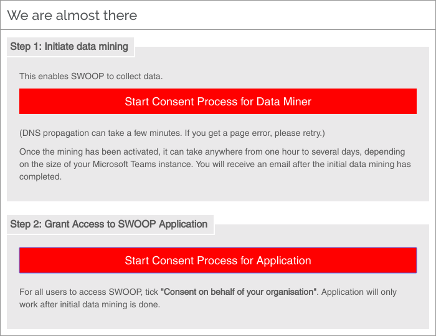Click 'Step 1: Initiate data mining' label
Image resolution: width=436 pixels, height=336 pixels.
pyautogui.click(x=69, y=47)
